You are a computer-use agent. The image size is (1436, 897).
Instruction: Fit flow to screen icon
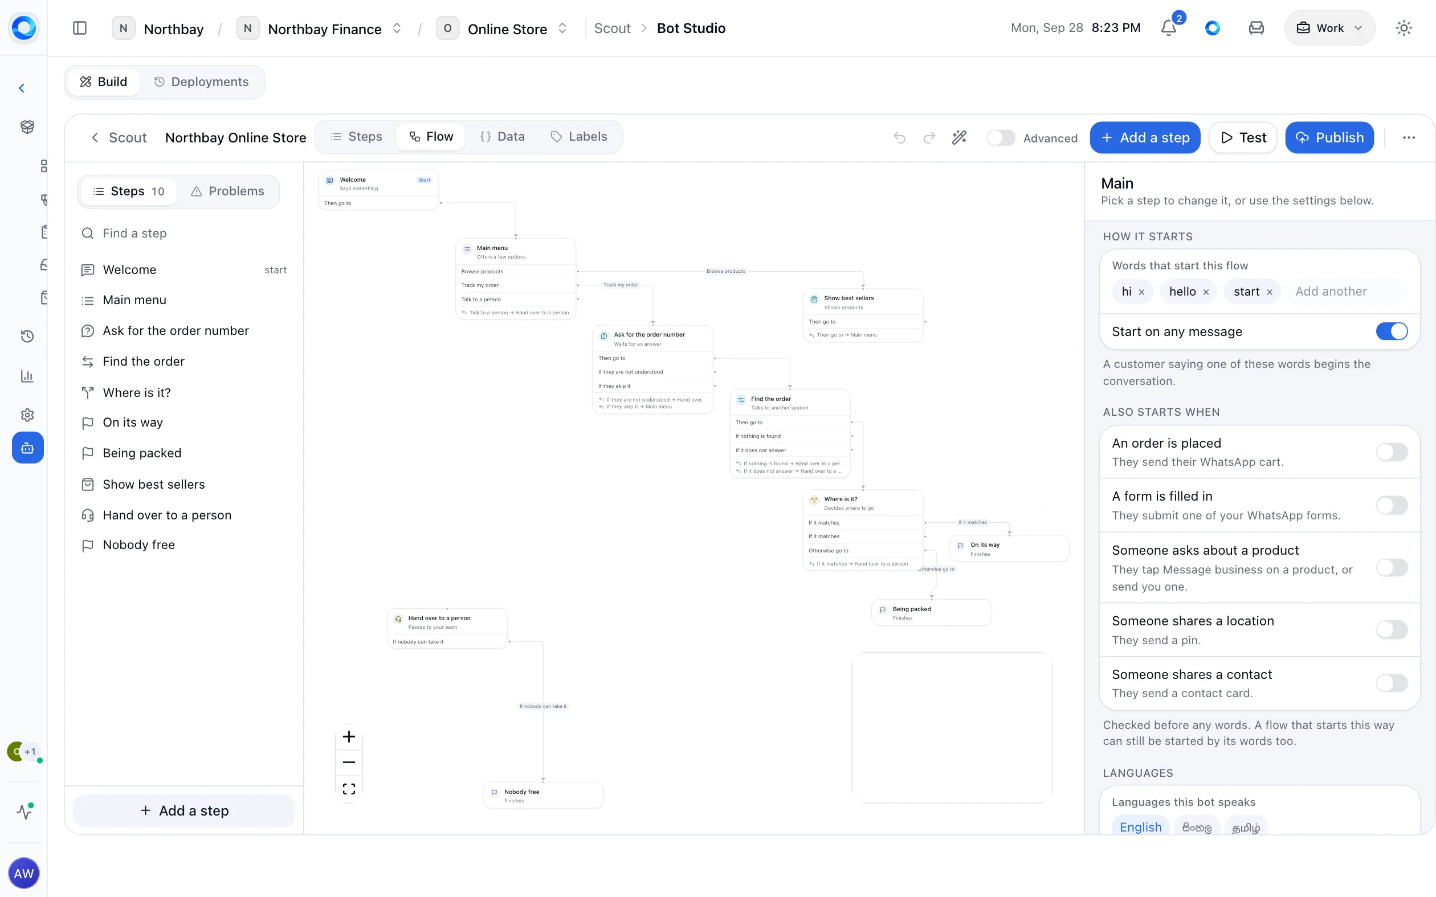pyautogui.click(x=349, y=788)
